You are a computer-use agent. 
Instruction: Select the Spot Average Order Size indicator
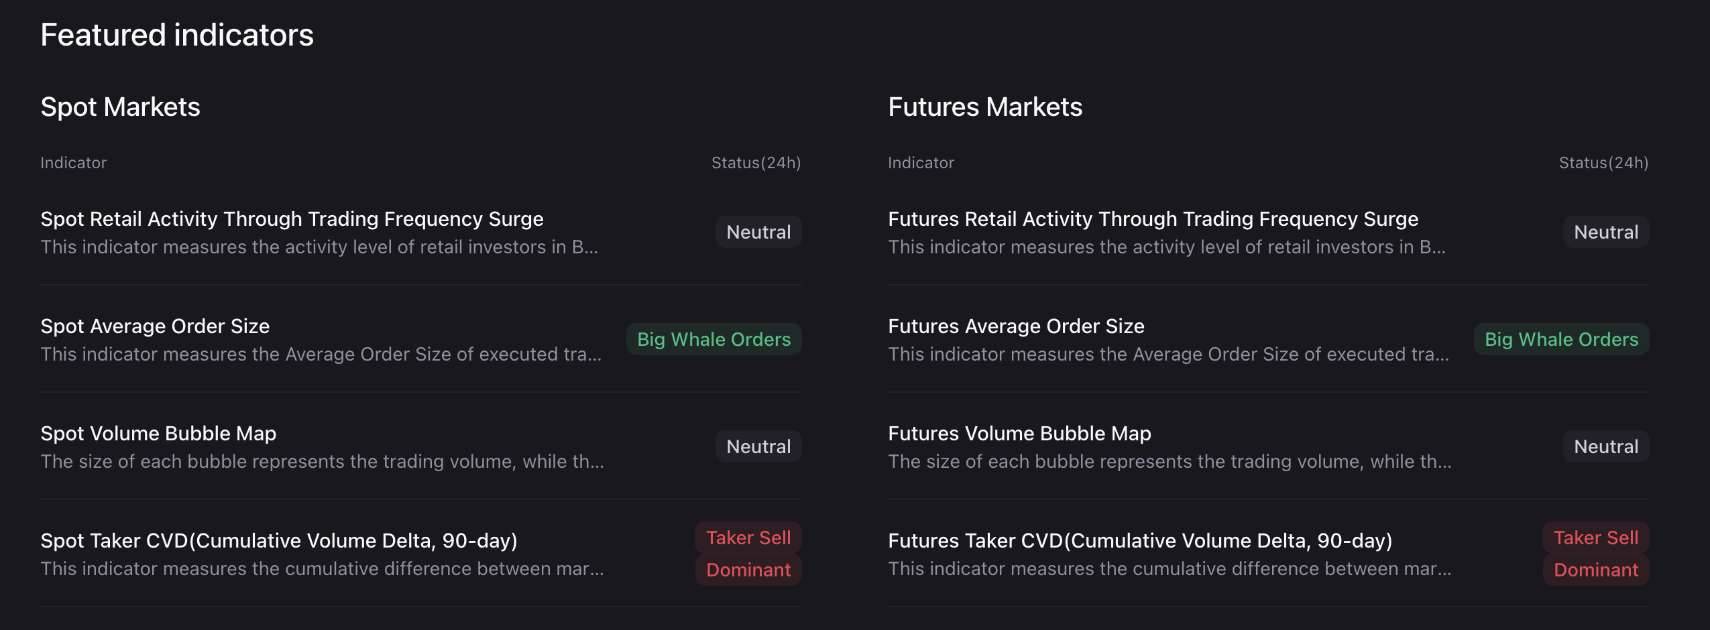click(x=155, y=326)
